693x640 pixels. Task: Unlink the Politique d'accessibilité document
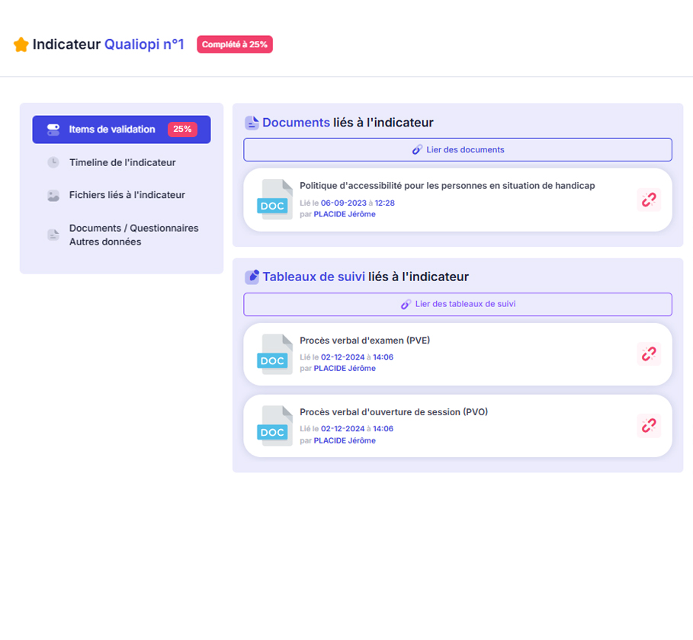(649, 200)
